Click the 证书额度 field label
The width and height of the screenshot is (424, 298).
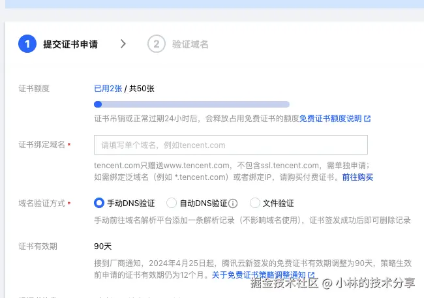click(x=34, y=89)
